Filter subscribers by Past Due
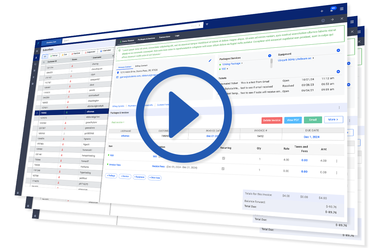This screenshot has height=248, width=390. click(76, 53)
